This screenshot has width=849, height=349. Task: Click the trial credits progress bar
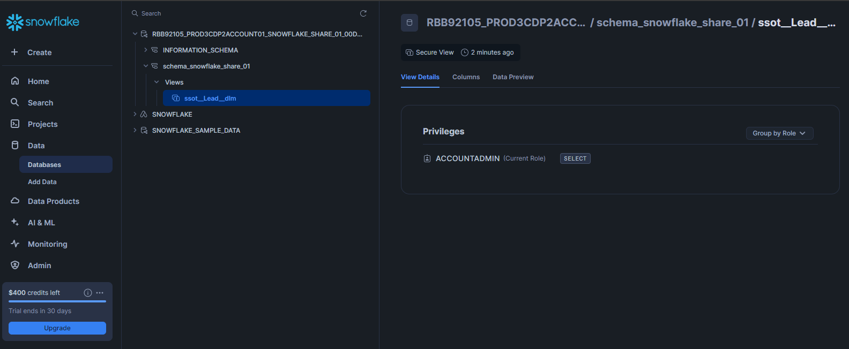click(57, 301)
